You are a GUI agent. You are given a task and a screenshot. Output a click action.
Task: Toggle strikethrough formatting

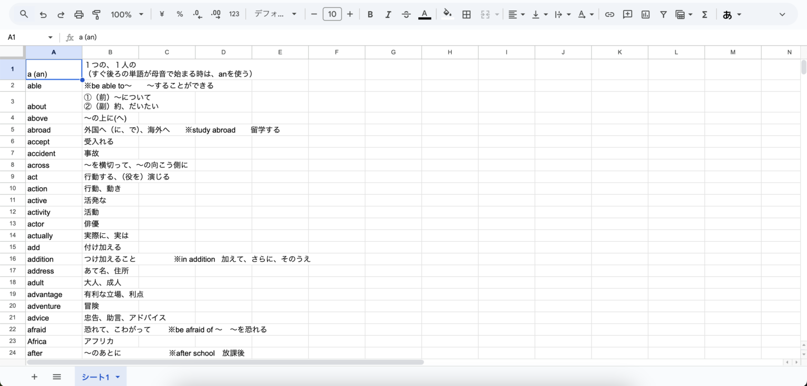pos(406,15)
